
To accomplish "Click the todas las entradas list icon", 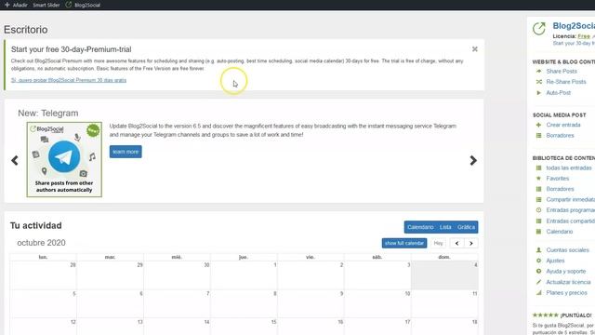I will pyautogui.click(x=538, y=167).
